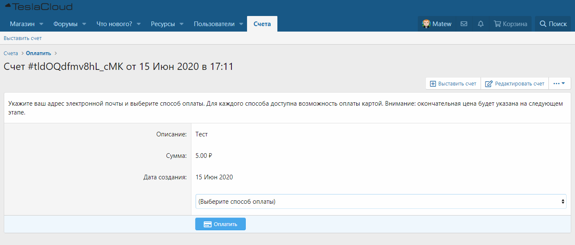Open the payment method select box
Screen dimensions: 575x245
(381, 201)
